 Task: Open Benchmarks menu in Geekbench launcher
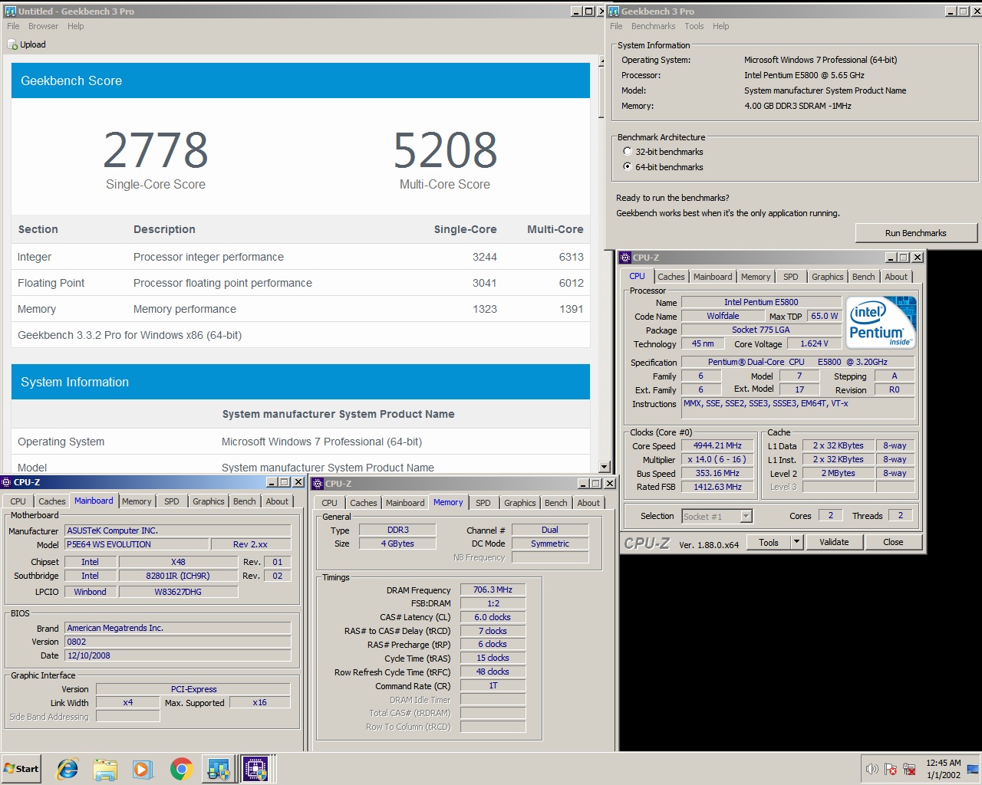654,26
